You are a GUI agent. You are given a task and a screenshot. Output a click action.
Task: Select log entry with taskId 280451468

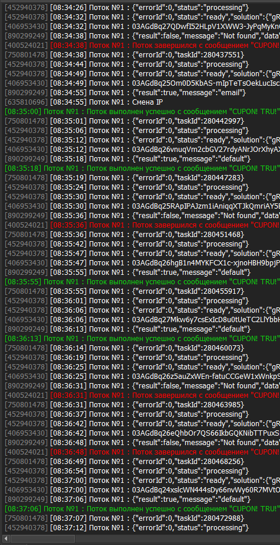(x=140, y=234)
